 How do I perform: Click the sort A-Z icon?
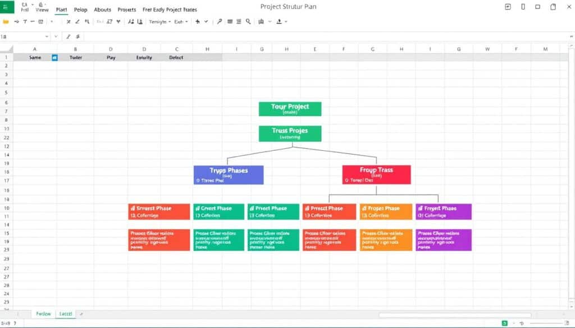[x=131, y=22]
